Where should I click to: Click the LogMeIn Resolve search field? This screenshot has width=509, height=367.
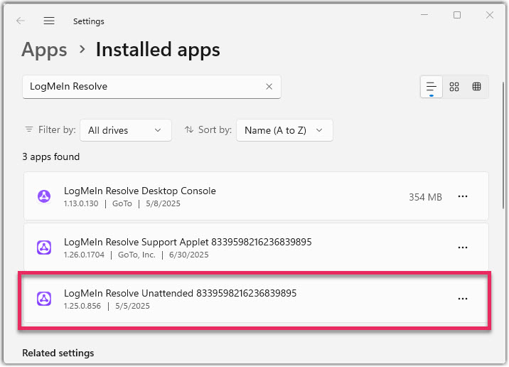click(x=151, y=87)
